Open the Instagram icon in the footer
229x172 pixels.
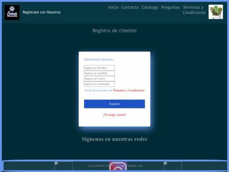118,166
